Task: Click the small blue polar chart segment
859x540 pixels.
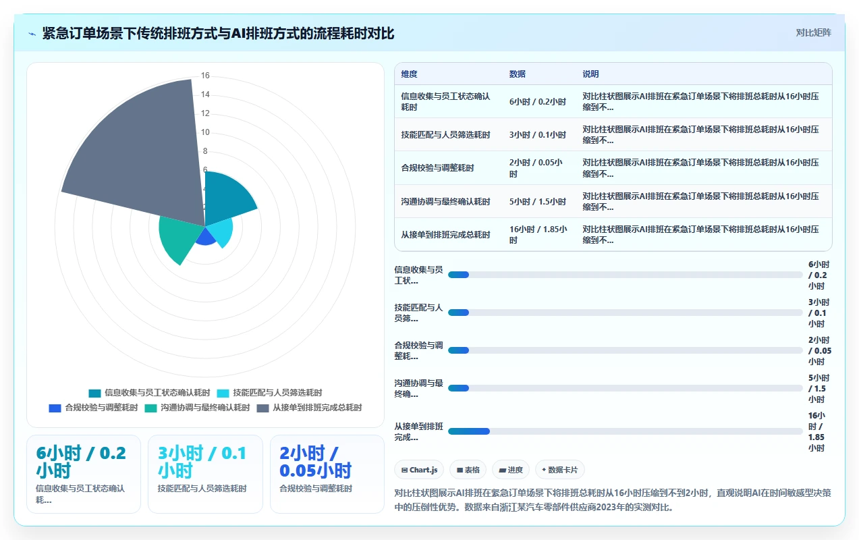Action: pyautogui.click(x=206, y=236)
